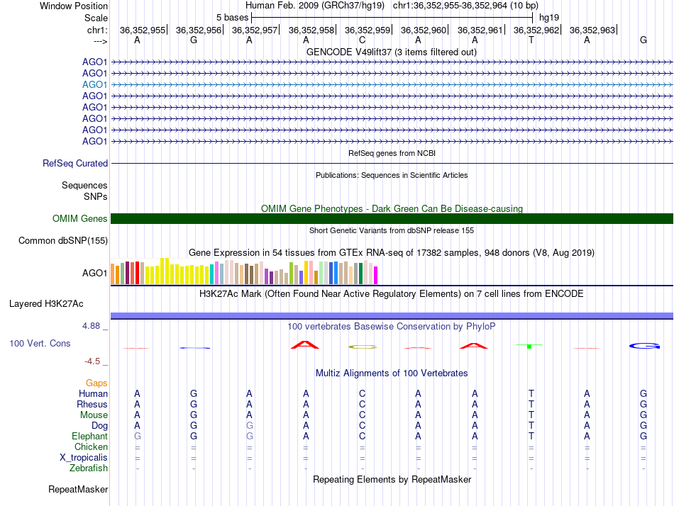
Task: Click position label 36,352,963
Action: (x=592, y=30)
